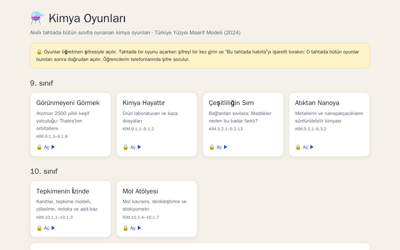Open the Çeşitliliğin Sırrı game via Aç
This screenshot has height=250, width=400.
pyautogui.click(x=218, y=147)
